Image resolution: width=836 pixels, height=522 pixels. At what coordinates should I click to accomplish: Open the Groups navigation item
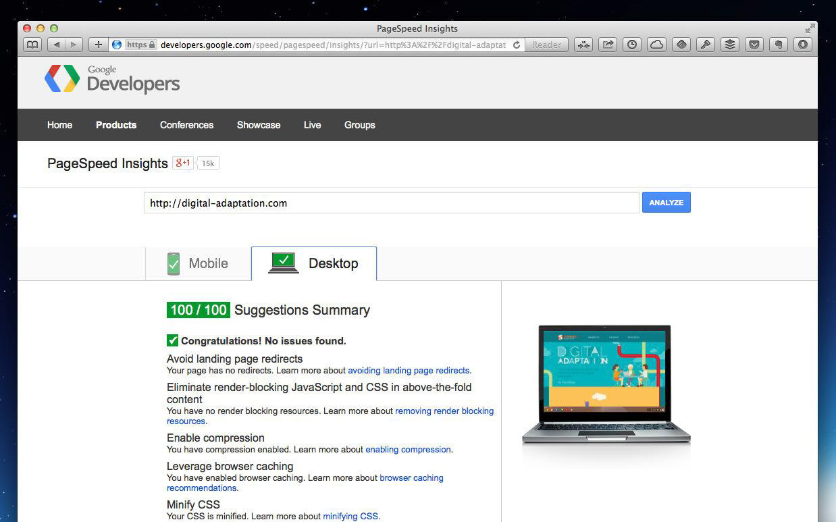pyautogui.click(x=359, y=125)
